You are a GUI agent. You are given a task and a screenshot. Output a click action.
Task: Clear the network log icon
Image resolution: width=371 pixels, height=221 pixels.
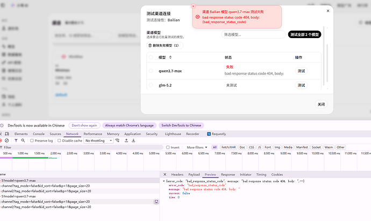[7, 141]
